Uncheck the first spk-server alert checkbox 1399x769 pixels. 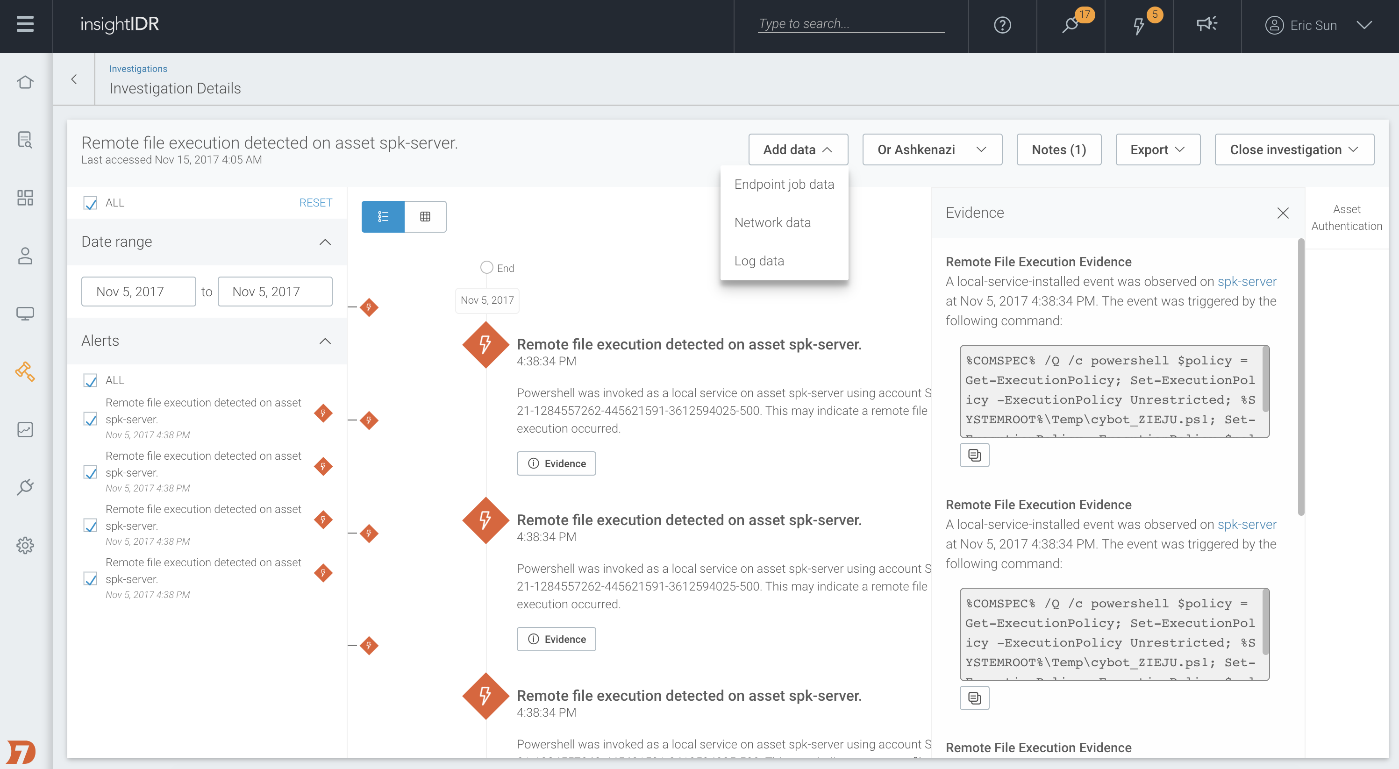click(x=90, y=419)
